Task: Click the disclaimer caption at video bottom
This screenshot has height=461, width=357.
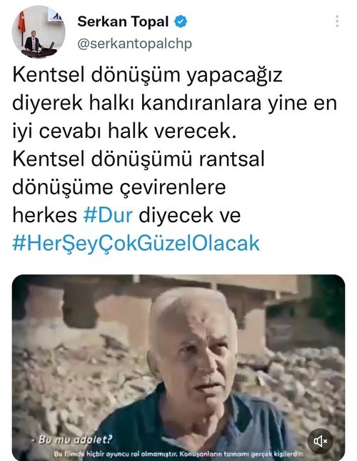Action: pyautogui.click(x=178, y=454)
